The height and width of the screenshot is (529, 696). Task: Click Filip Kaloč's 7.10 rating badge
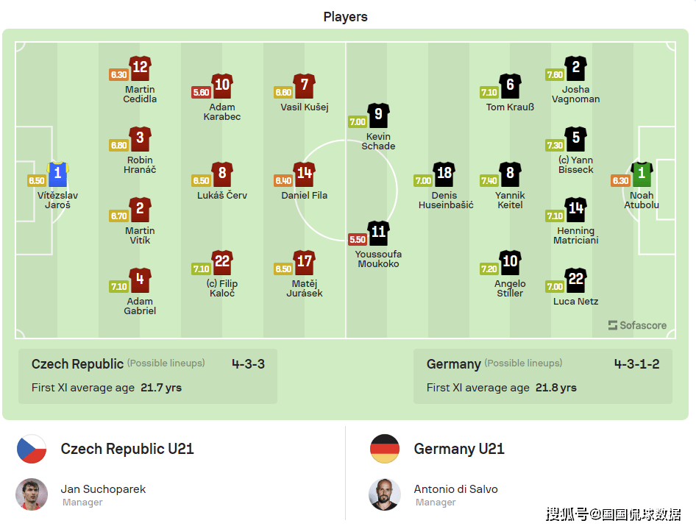201,269
